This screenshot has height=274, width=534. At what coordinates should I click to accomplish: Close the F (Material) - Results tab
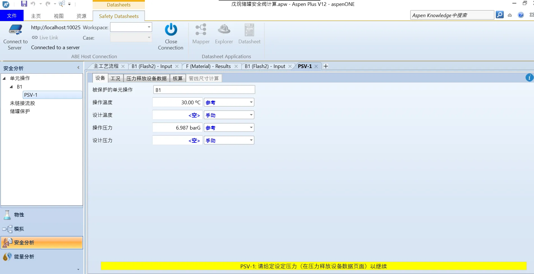click(236, 66)
